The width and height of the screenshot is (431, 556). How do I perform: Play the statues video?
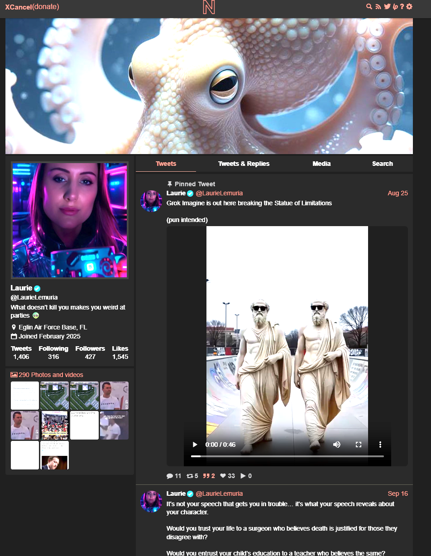[195, 445]
